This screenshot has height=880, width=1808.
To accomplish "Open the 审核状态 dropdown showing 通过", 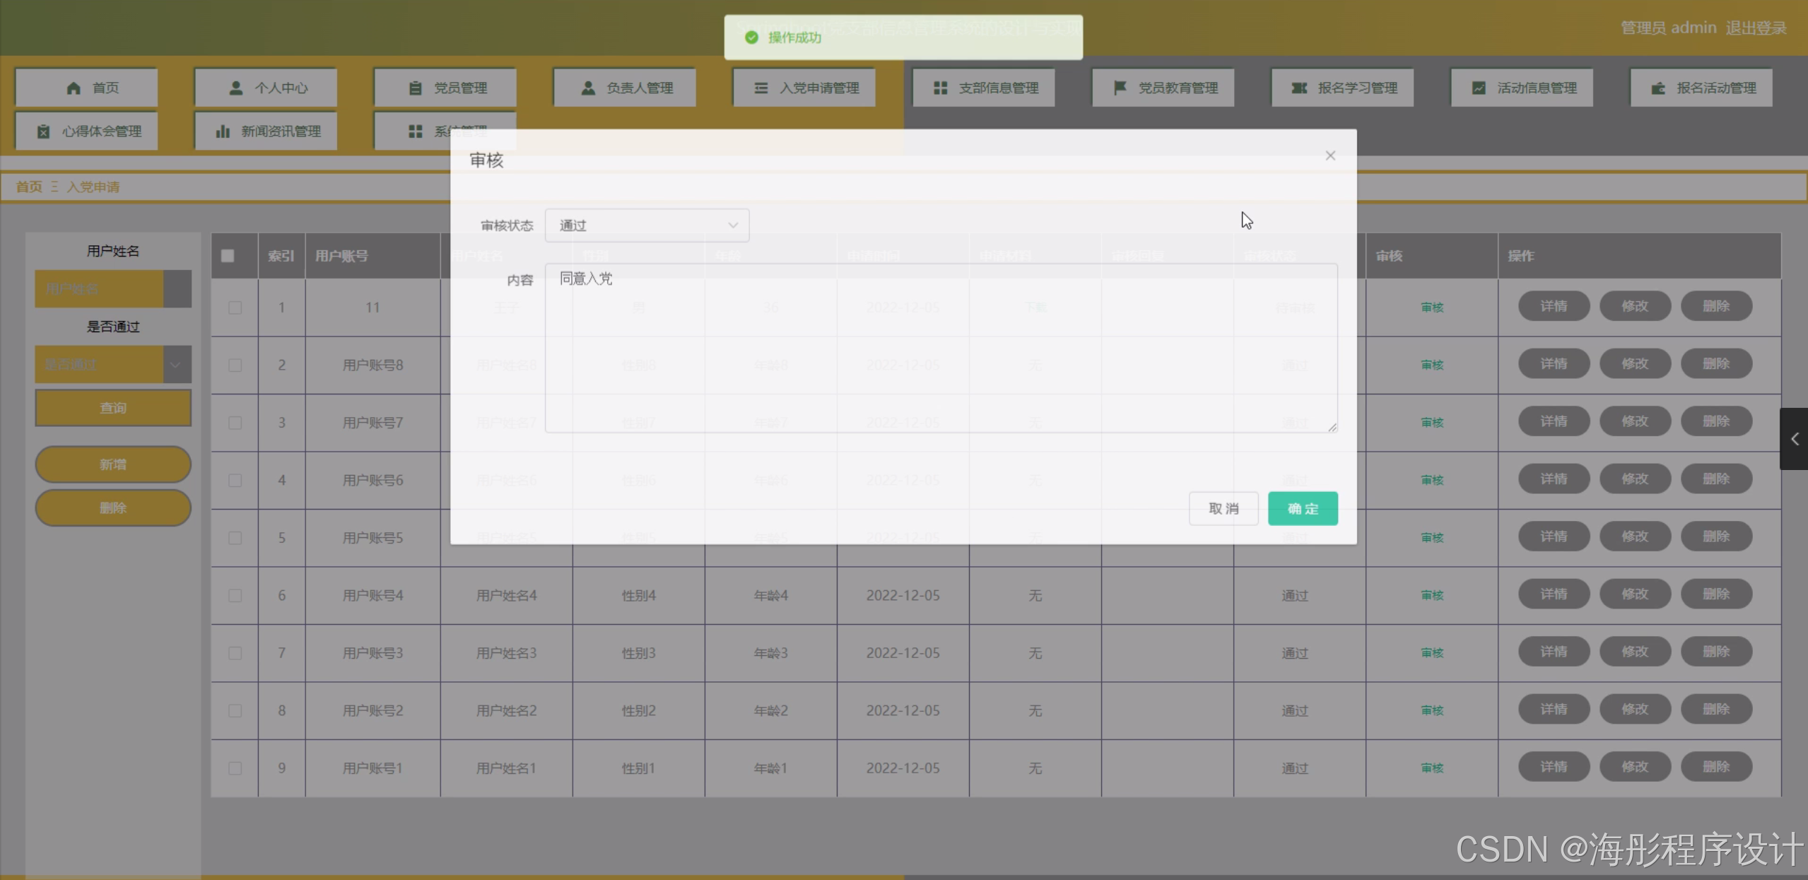I will tap(646, 225).
